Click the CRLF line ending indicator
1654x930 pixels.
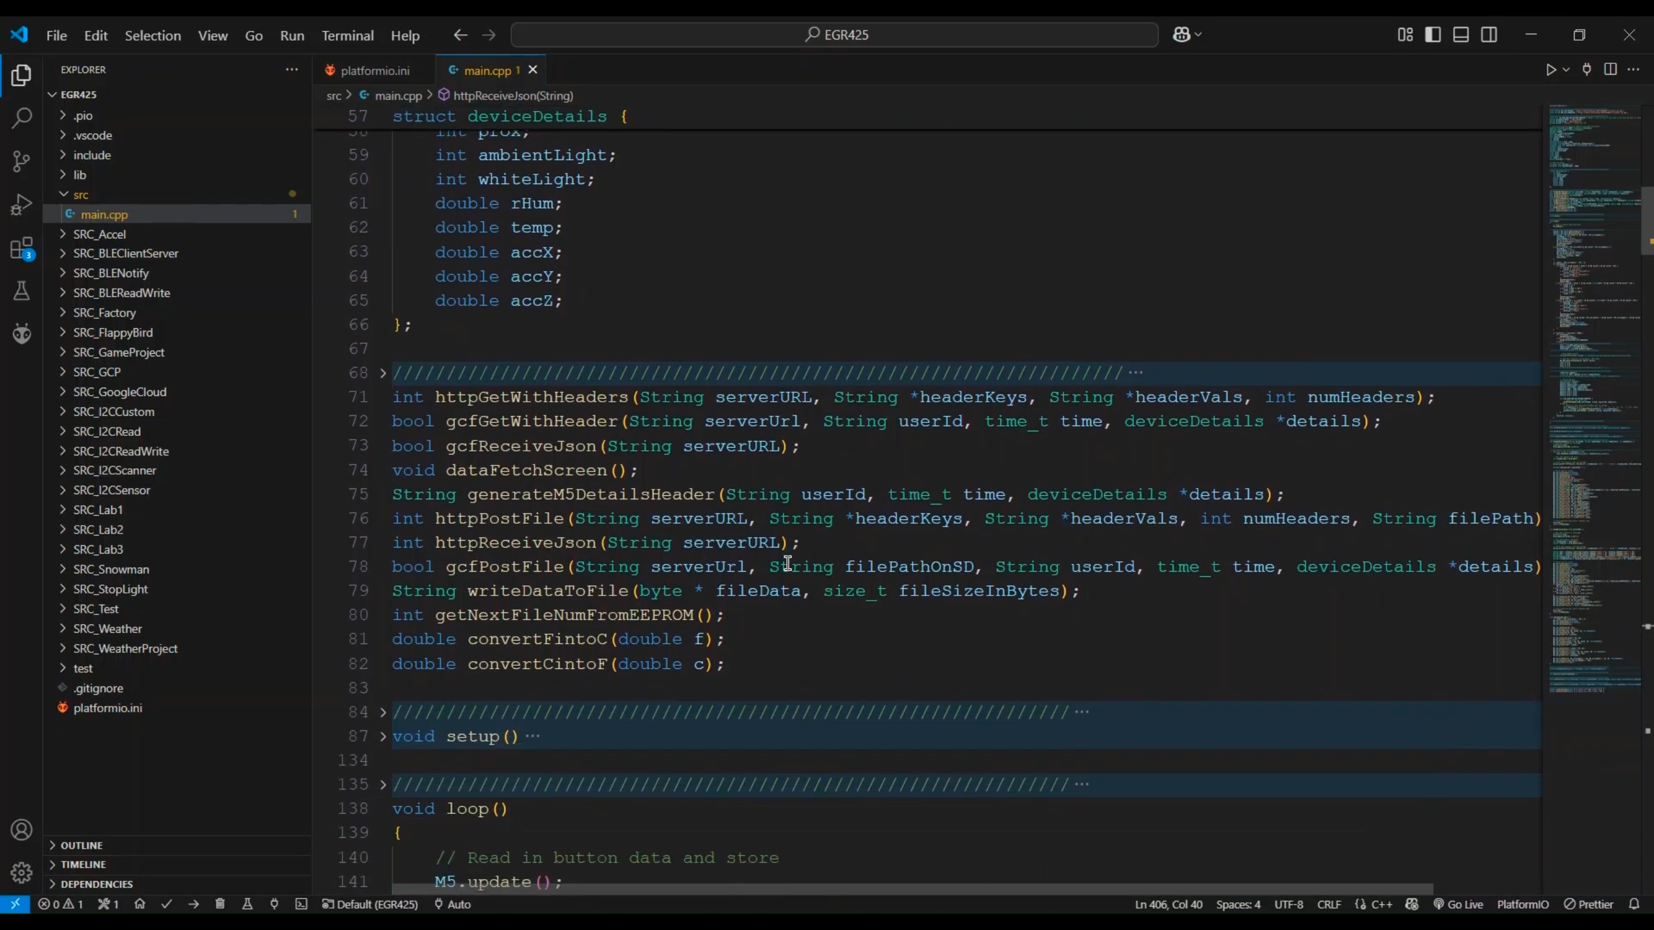1328,904
